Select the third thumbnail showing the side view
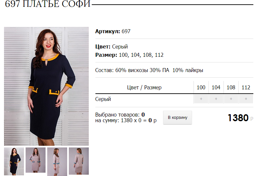The image size is (260, 176). (x=57, y=162)
